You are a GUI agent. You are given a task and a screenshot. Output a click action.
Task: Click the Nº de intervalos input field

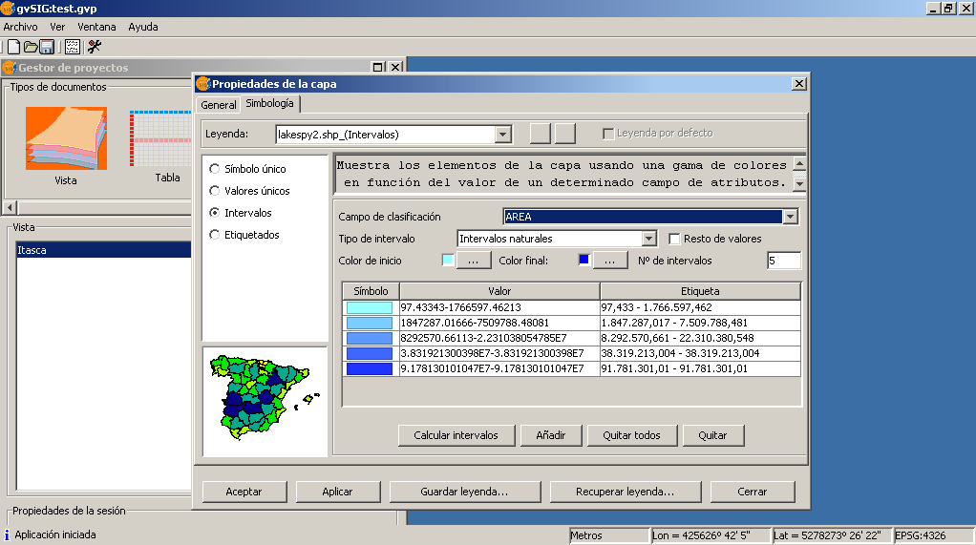pos(783,261)
